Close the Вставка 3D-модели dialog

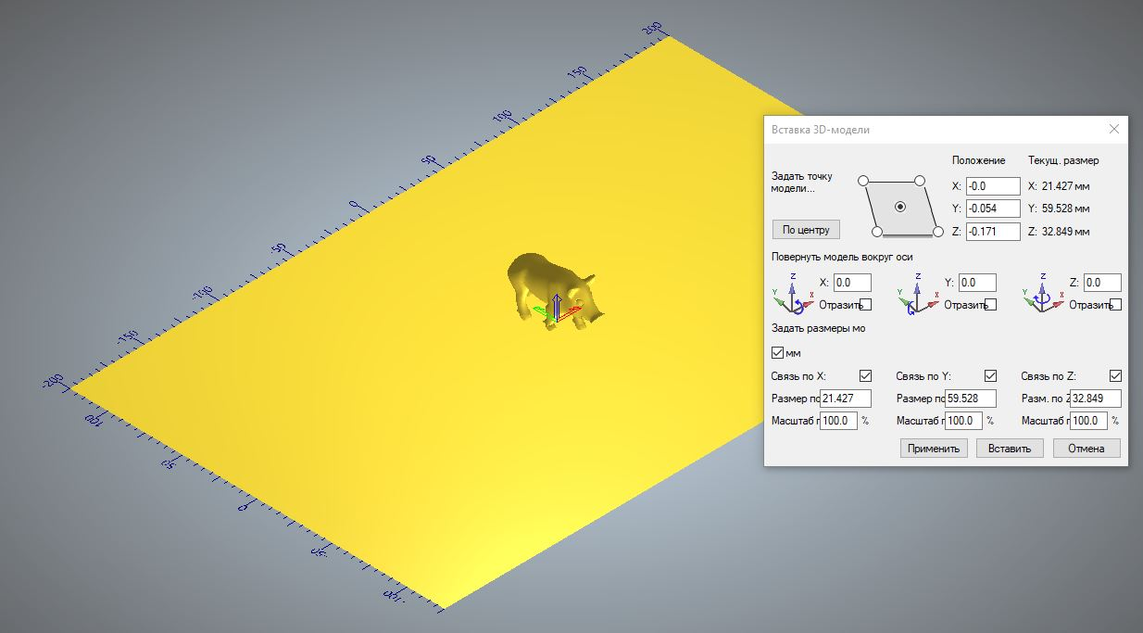click(x=1114, y=130)
